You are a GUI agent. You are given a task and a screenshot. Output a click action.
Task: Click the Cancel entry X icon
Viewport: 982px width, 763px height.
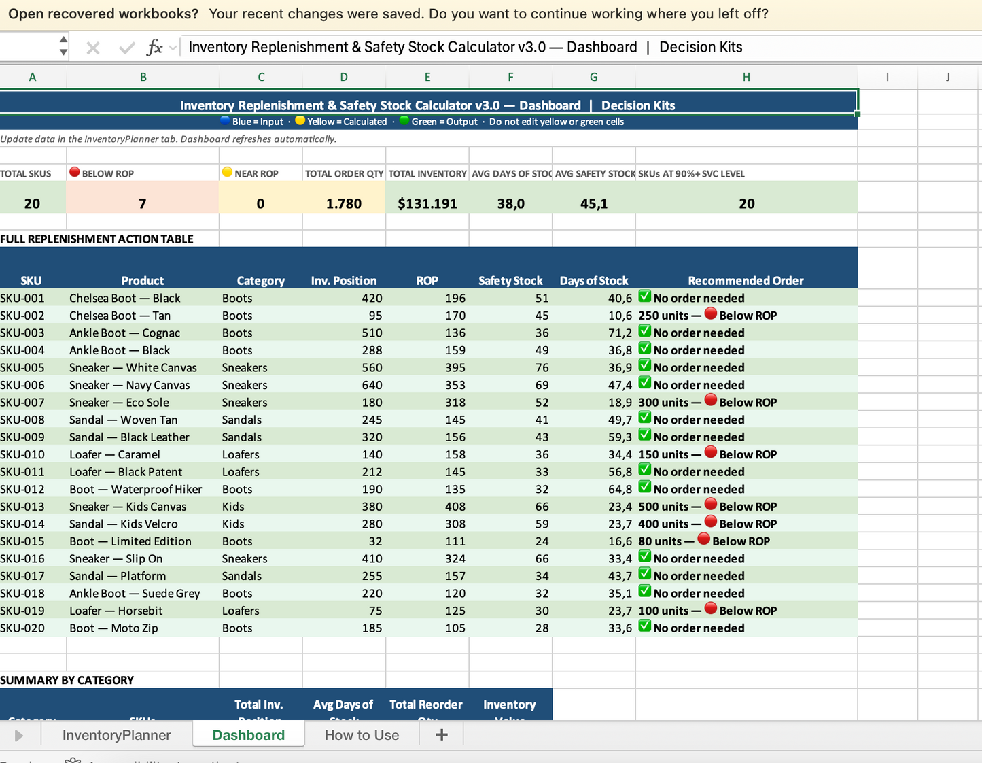(x=93, y=48)
